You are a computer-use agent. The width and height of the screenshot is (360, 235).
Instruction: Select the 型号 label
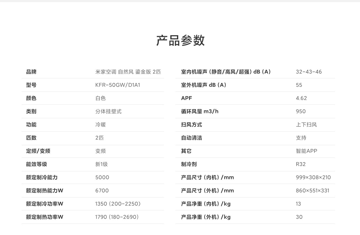coord(31,85)
